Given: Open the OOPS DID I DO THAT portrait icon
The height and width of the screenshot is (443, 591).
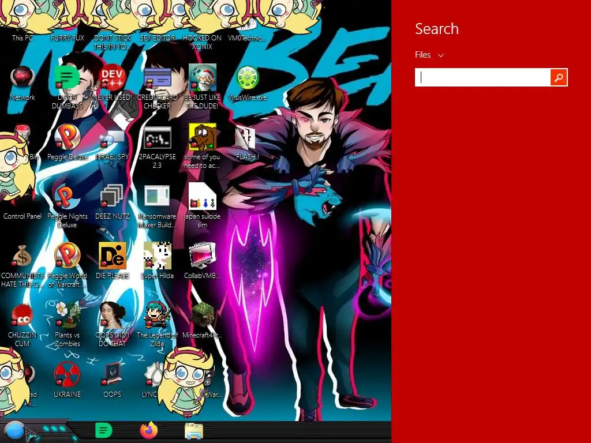Looking at the screenshot, I should coord(113,315).
